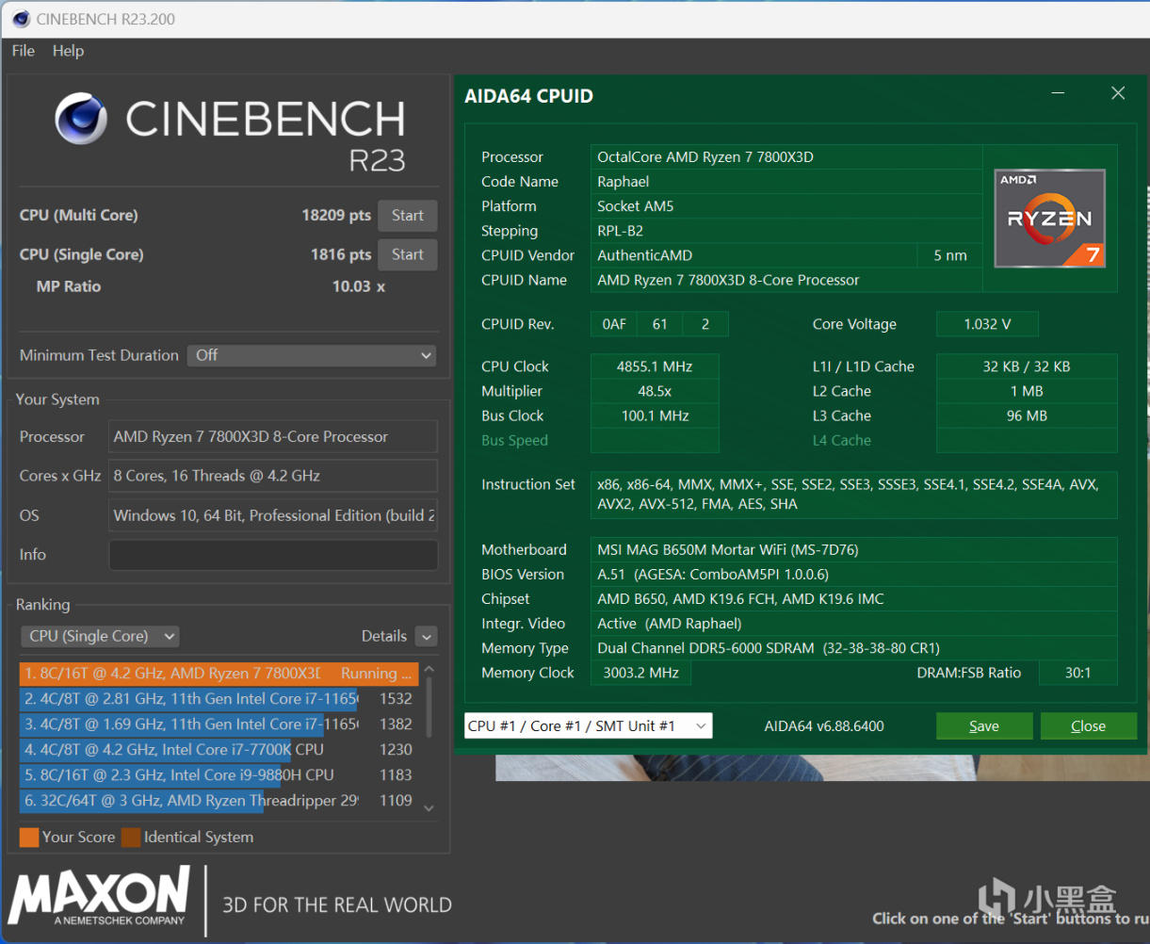Click the Close button in AIDA64 CPUID
The image size is (1150, 944).
pos(1089,726)
